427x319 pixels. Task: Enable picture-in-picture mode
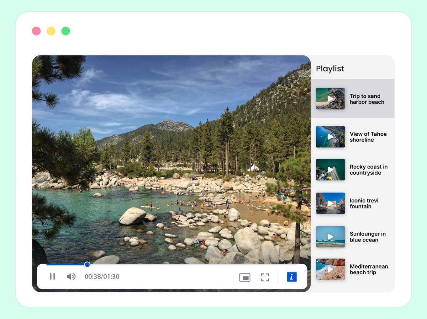click(x=245, y=277)
